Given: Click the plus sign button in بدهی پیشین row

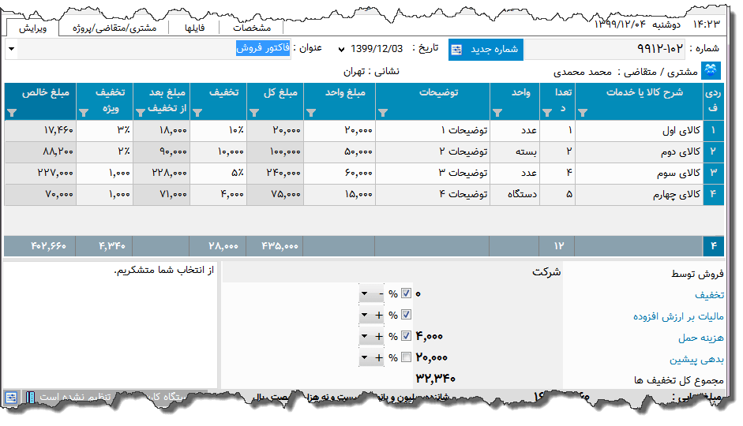Looking at the screenshot, I should coord(379,358).
